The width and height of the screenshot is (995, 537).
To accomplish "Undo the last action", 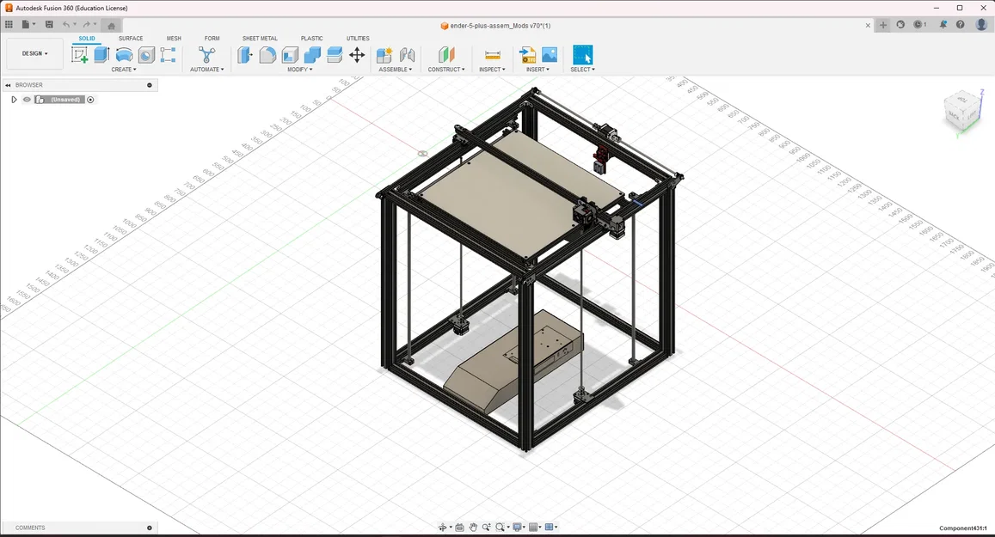I will [66, 25].
